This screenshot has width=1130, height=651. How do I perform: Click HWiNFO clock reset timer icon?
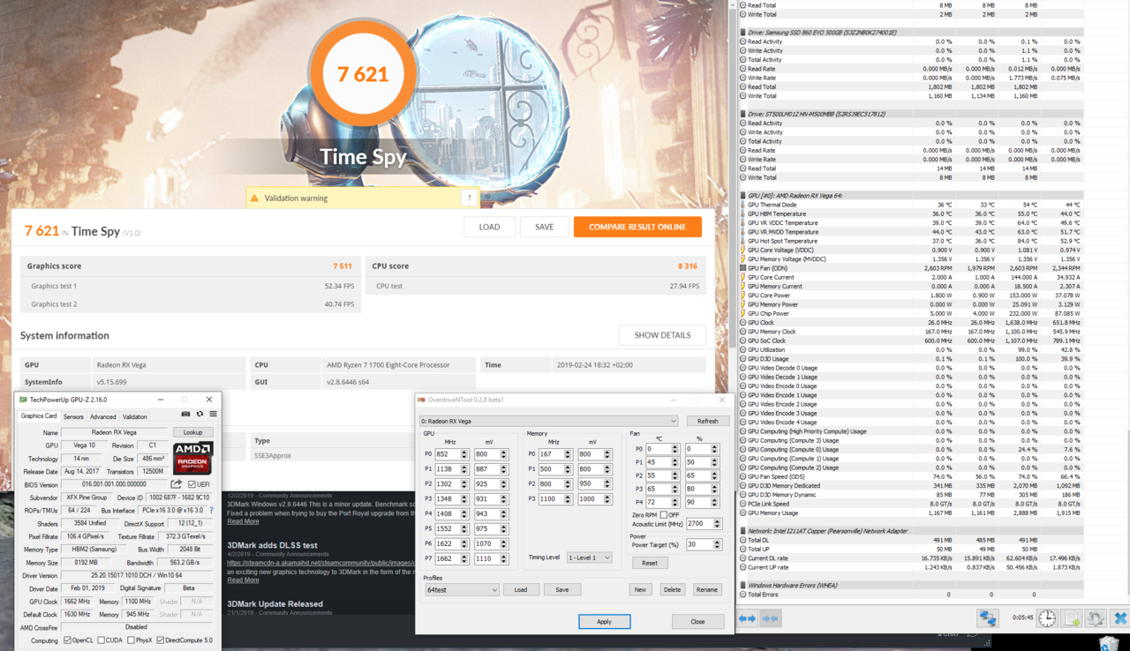click(x=1047, y=618)
